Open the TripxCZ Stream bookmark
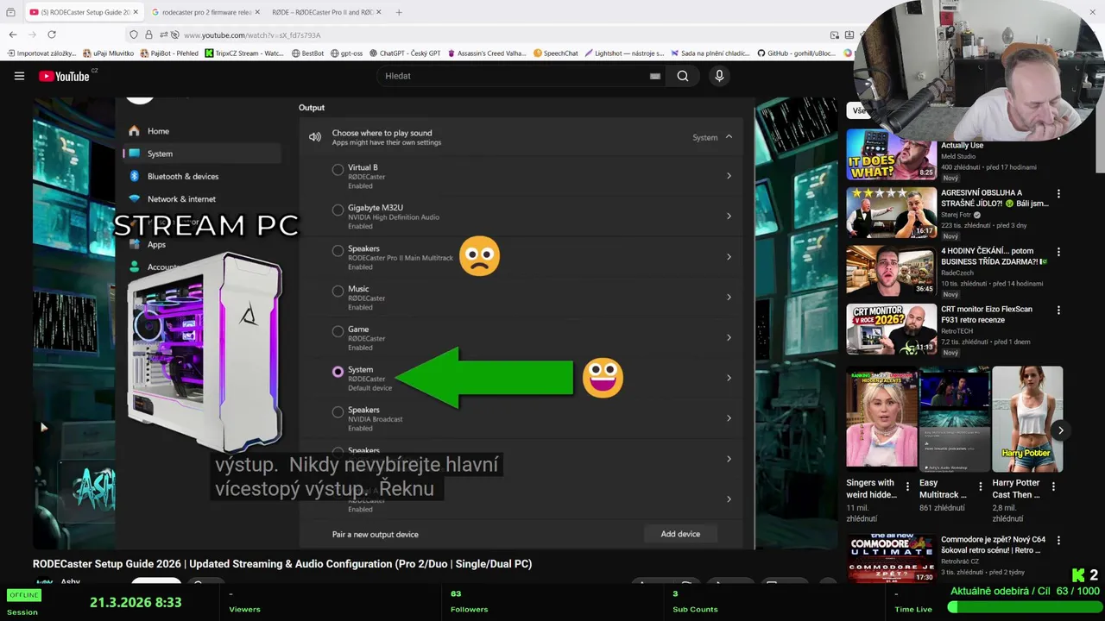The width and height of the screenshot is (1105, 621). [244, 53]
